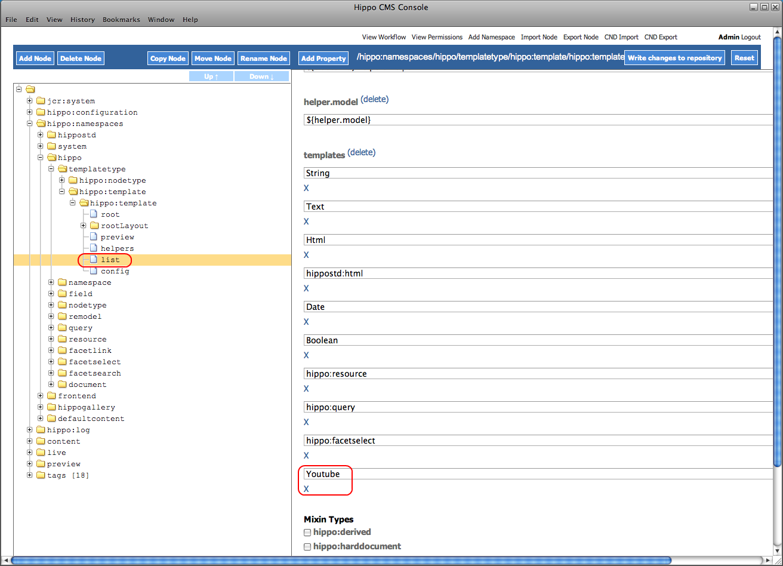Click the folder icon next to hippo:configuration

click(41, 112)
